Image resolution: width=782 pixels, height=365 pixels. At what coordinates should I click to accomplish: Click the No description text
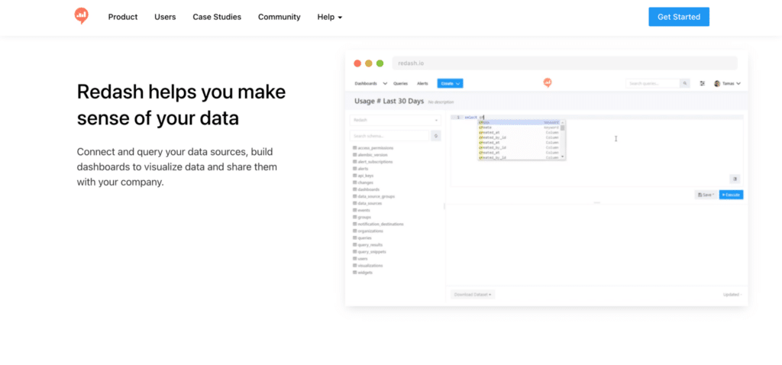point(441,102)
